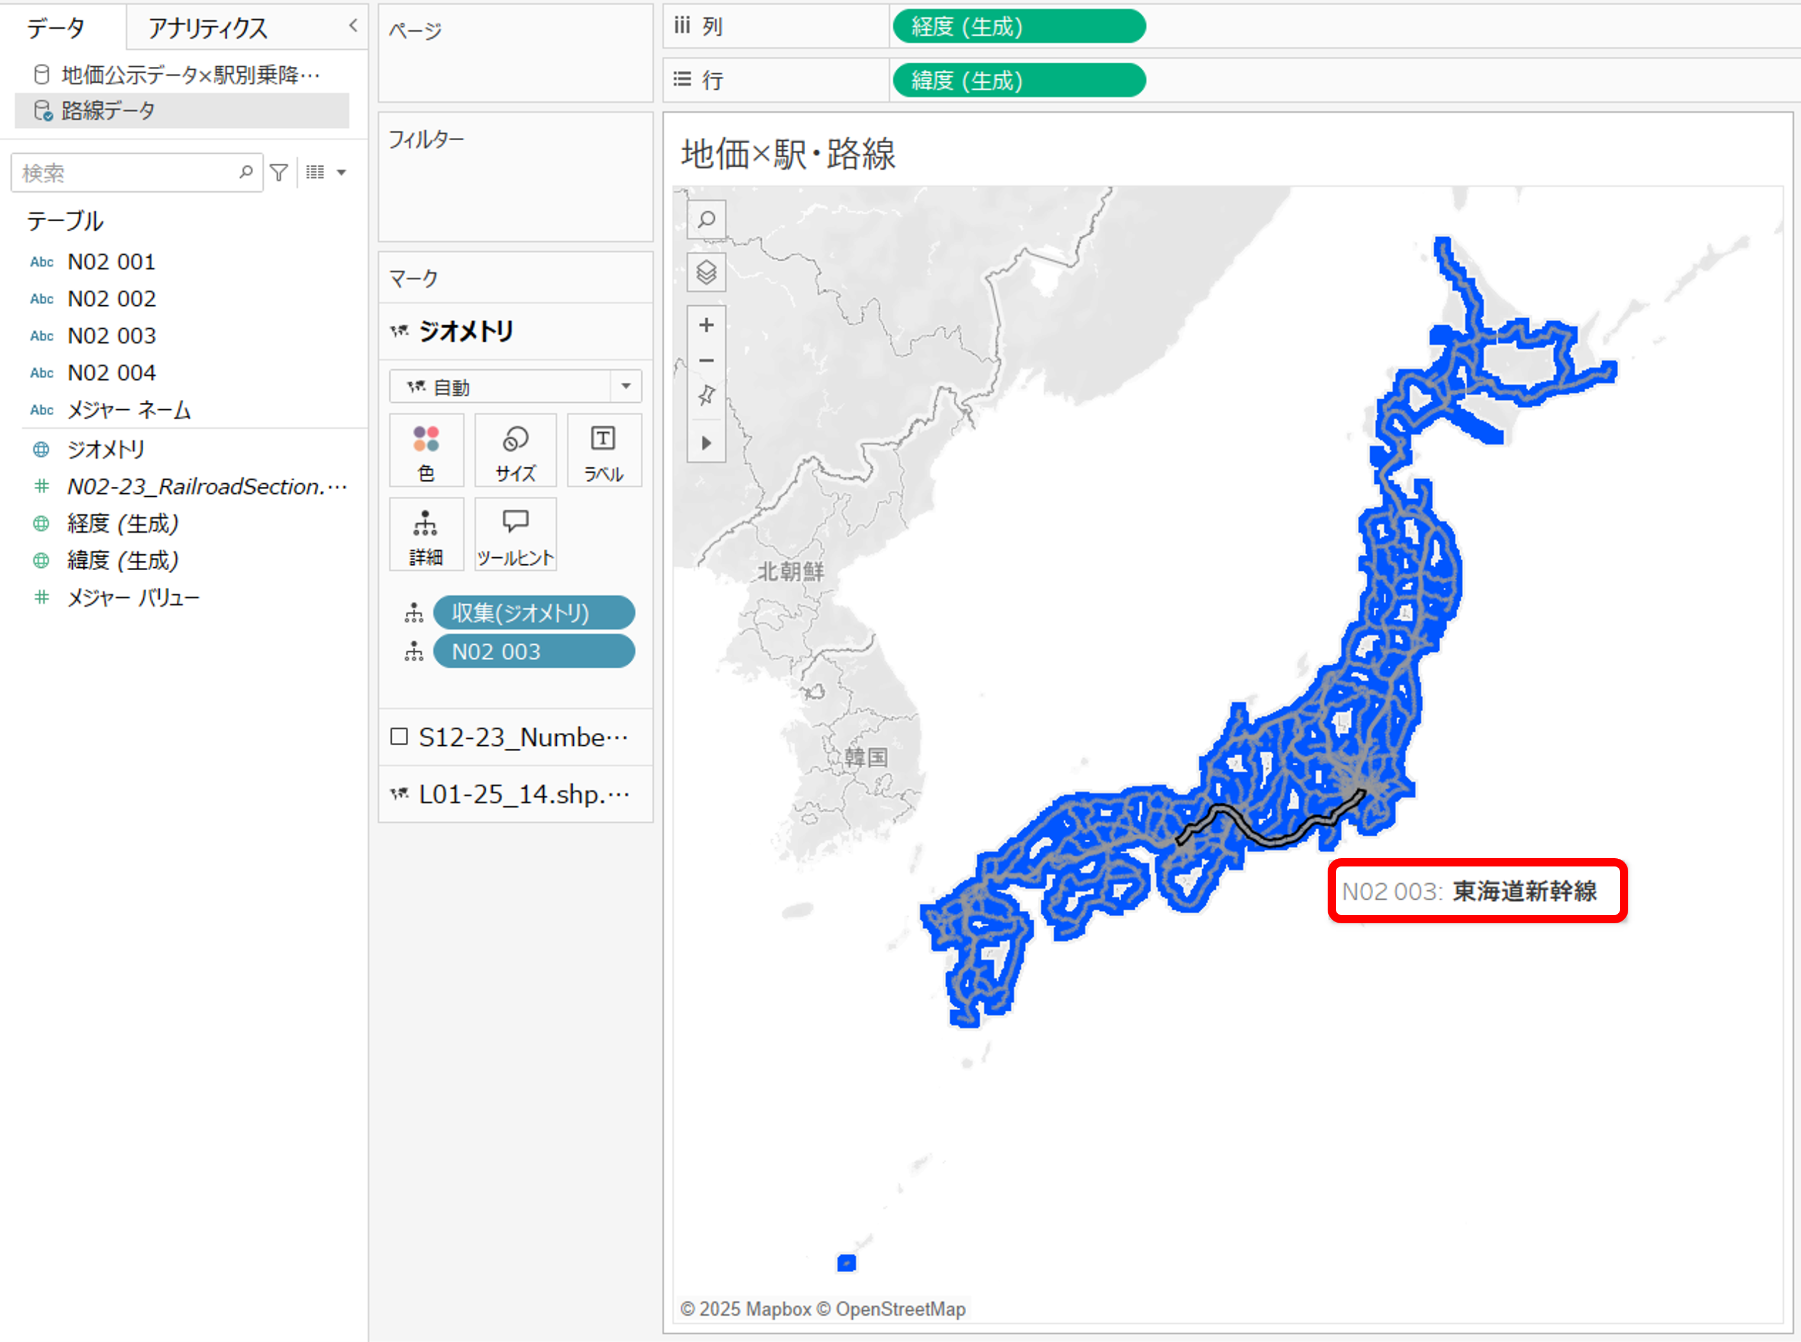Screen dimensions: 1801x1342
Task: Expand the ジオメトリ marks layer header
Action: pos(515,331)
